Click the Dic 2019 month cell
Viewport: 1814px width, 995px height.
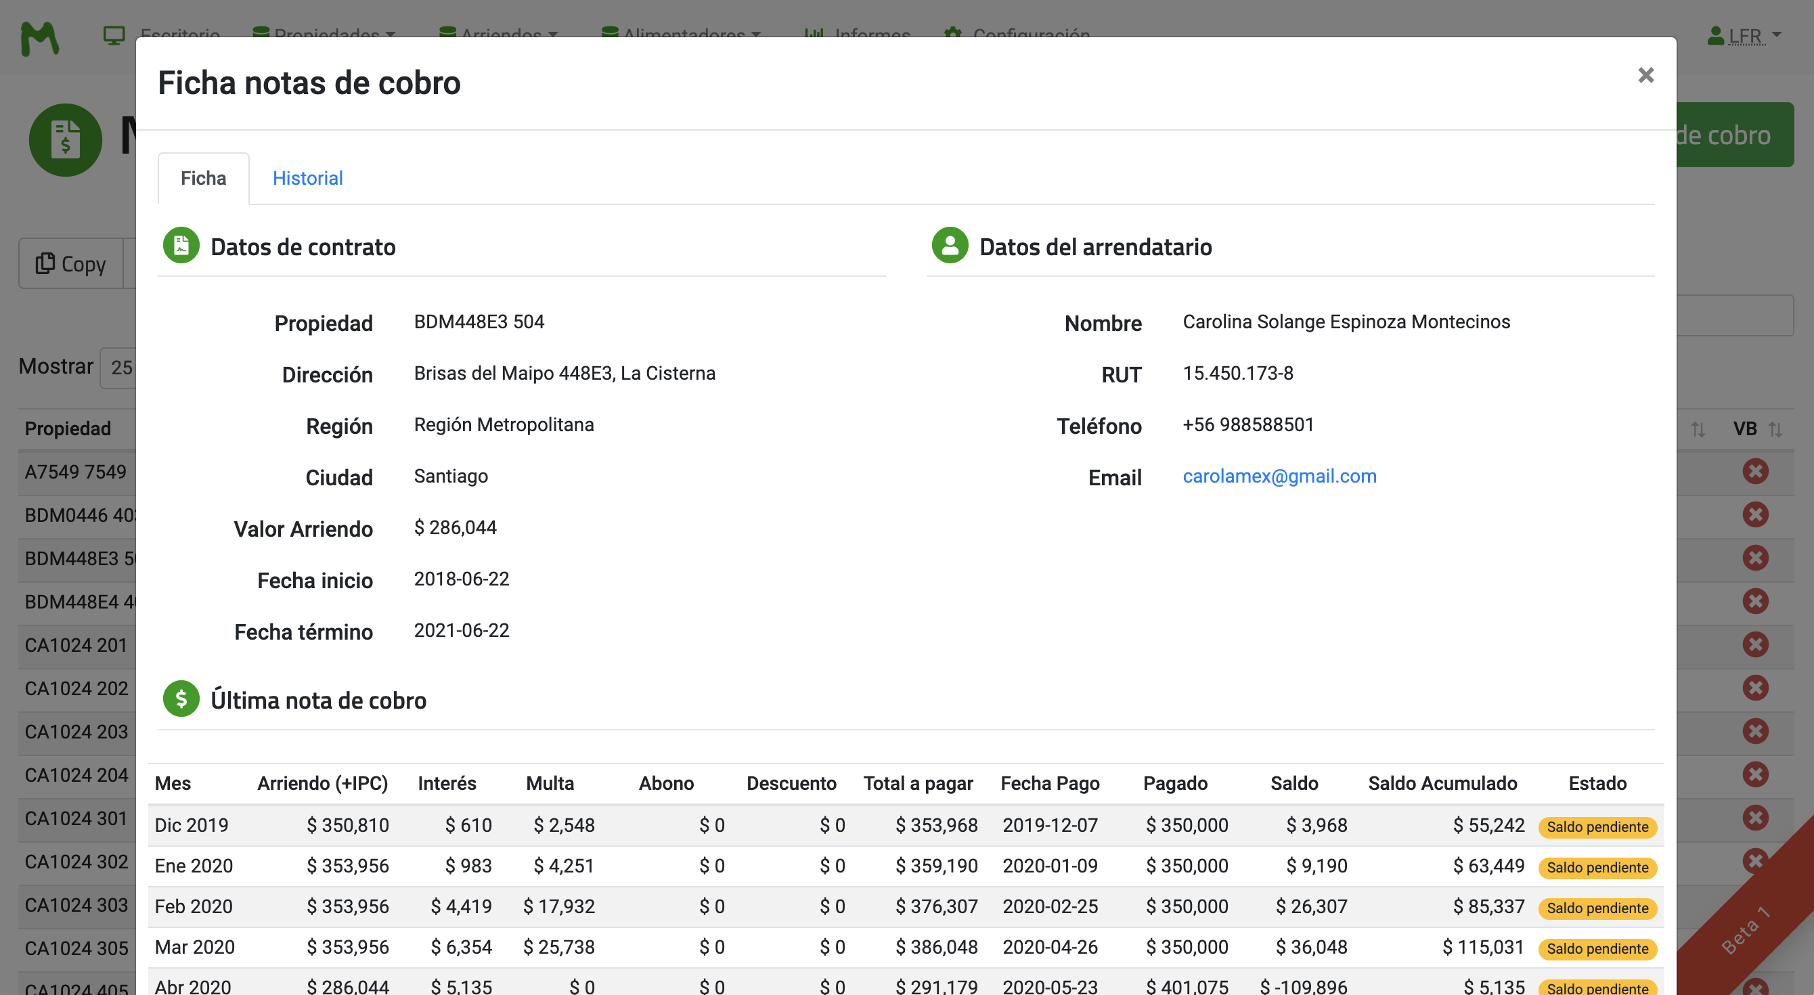coord(192,825)
